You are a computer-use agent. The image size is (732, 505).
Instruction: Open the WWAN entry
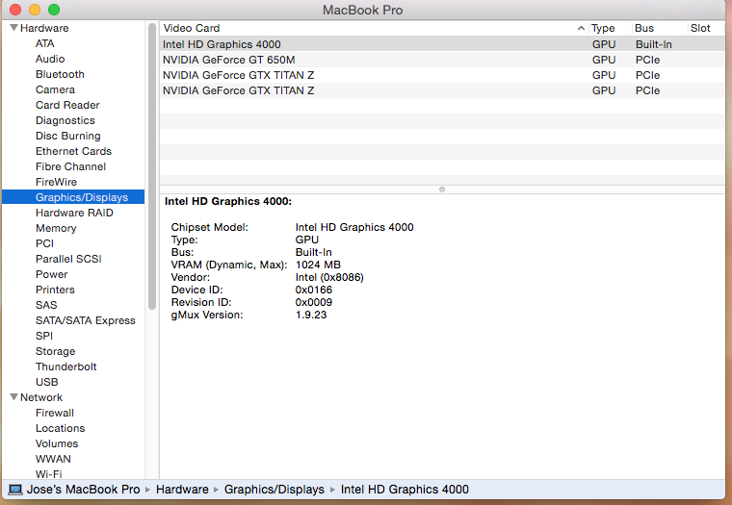click(53, 459)
